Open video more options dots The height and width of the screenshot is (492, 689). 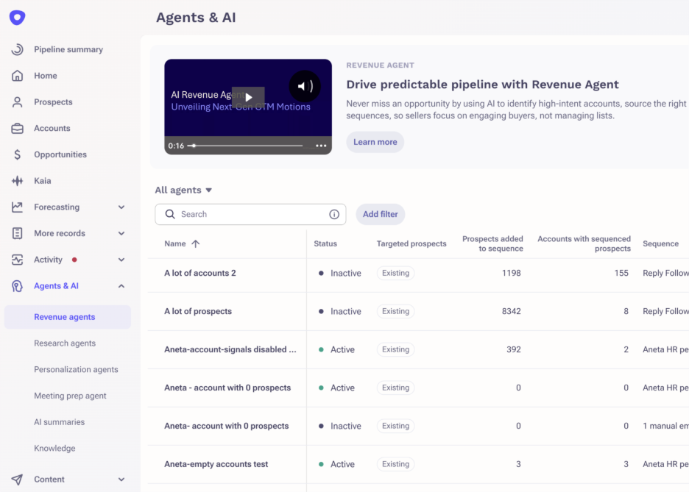pos(321,146)
